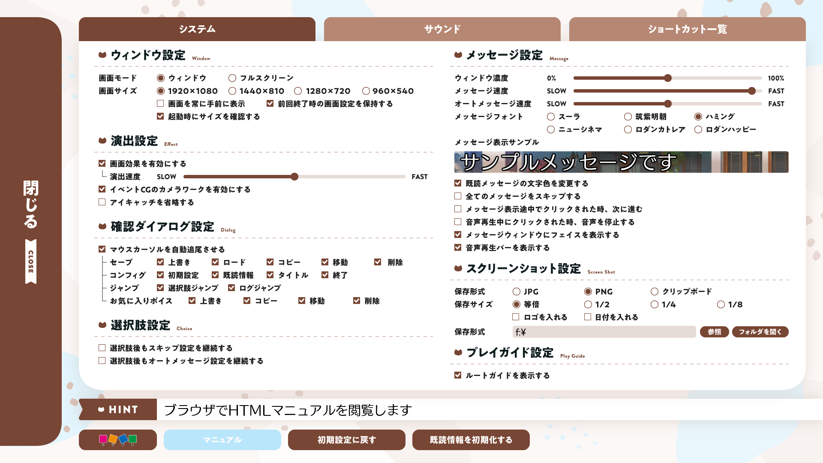
Task: Toggle 画面効果を有効にする checkbox
Action: [x=102, y=164]
